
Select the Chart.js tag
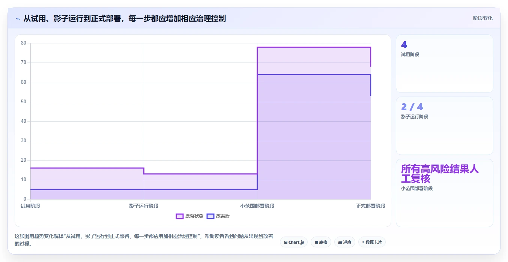294,242
